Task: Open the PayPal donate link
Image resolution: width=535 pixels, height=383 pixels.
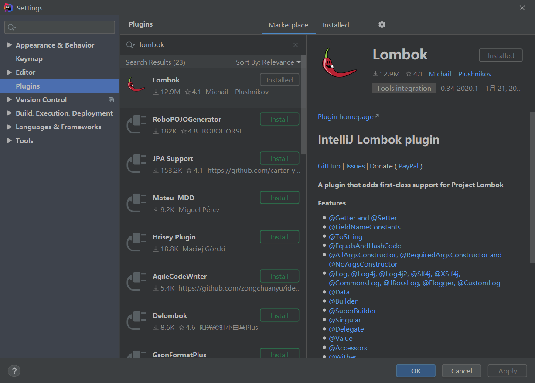Action: [x=409, y=166]
